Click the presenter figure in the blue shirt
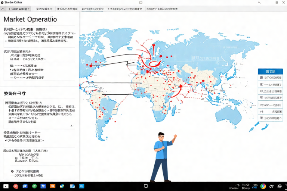287x191 pixels. [x=163, y=157]
